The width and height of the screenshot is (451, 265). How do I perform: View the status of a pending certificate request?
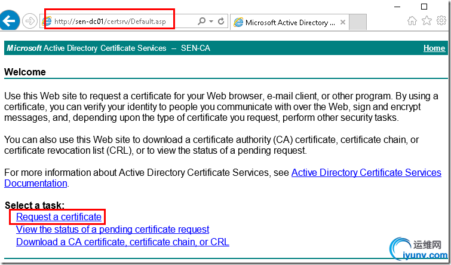(x=112, y=229)
